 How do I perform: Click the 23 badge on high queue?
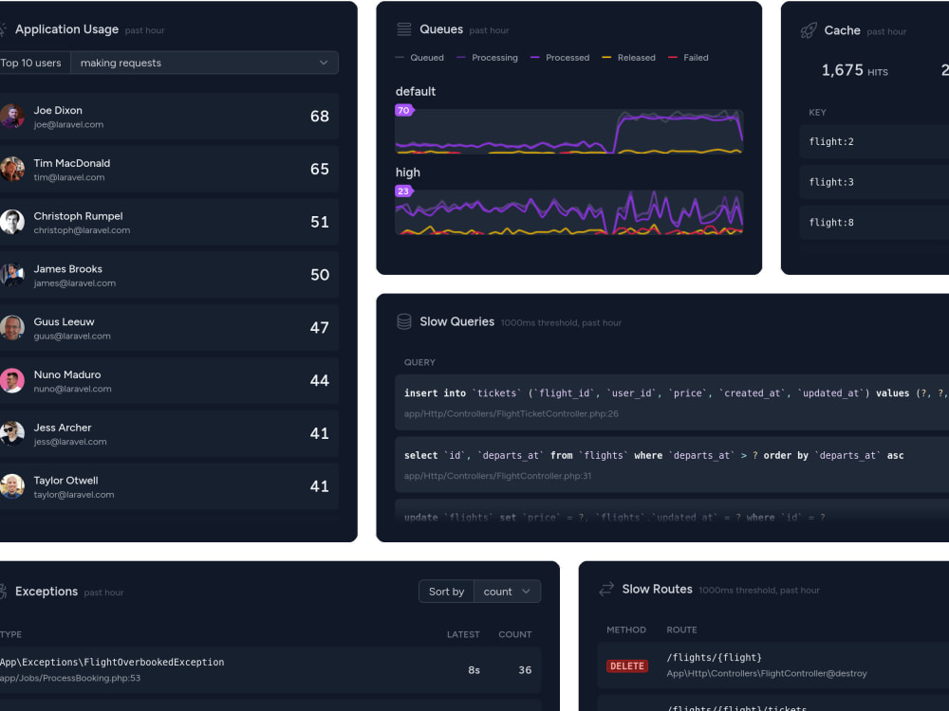coord(404,191)
